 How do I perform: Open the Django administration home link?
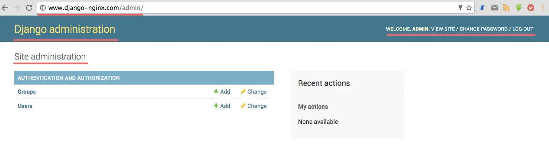(65, 29)
